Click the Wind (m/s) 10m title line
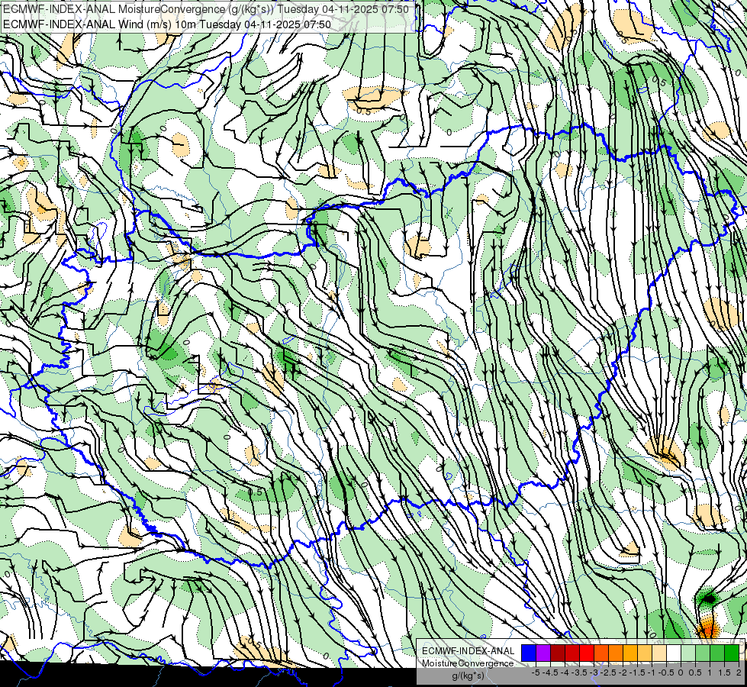This screenshot has width=747, height=687. (x=167, y=24)
